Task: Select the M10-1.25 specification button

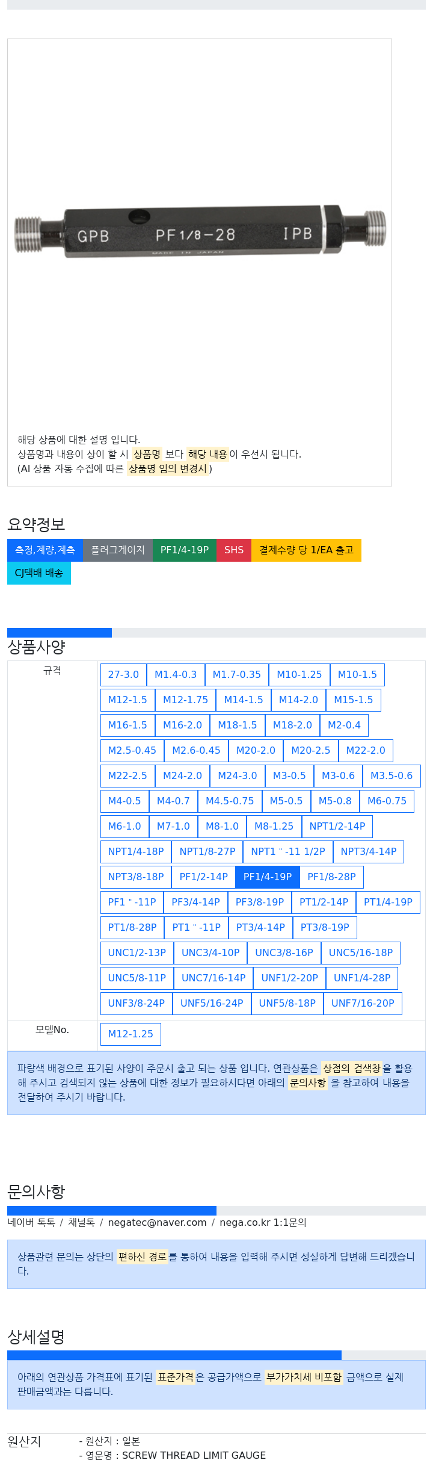Action: pyautogui.click(x=299, y=674)
